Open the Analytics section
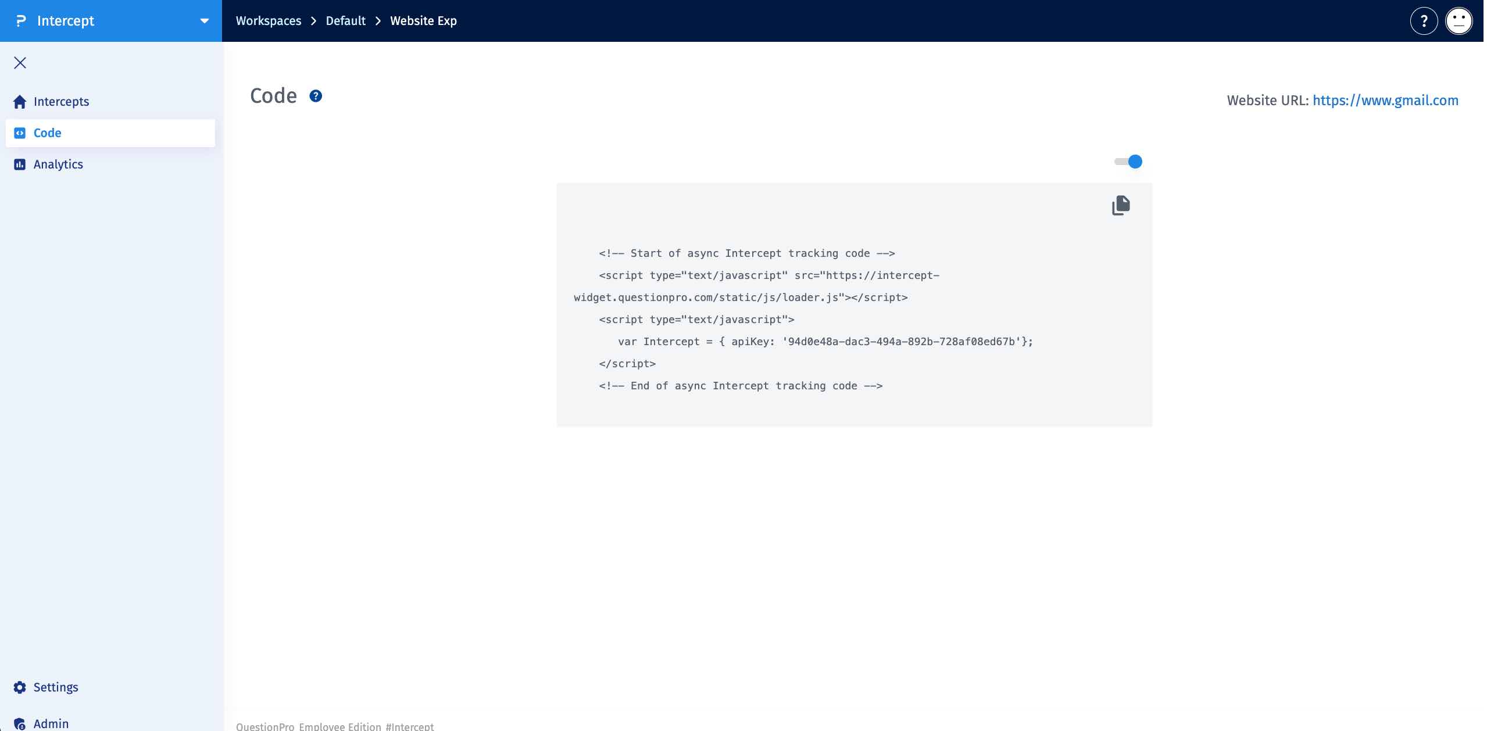This screenshot has width=1487, height=731. point(58,164)
